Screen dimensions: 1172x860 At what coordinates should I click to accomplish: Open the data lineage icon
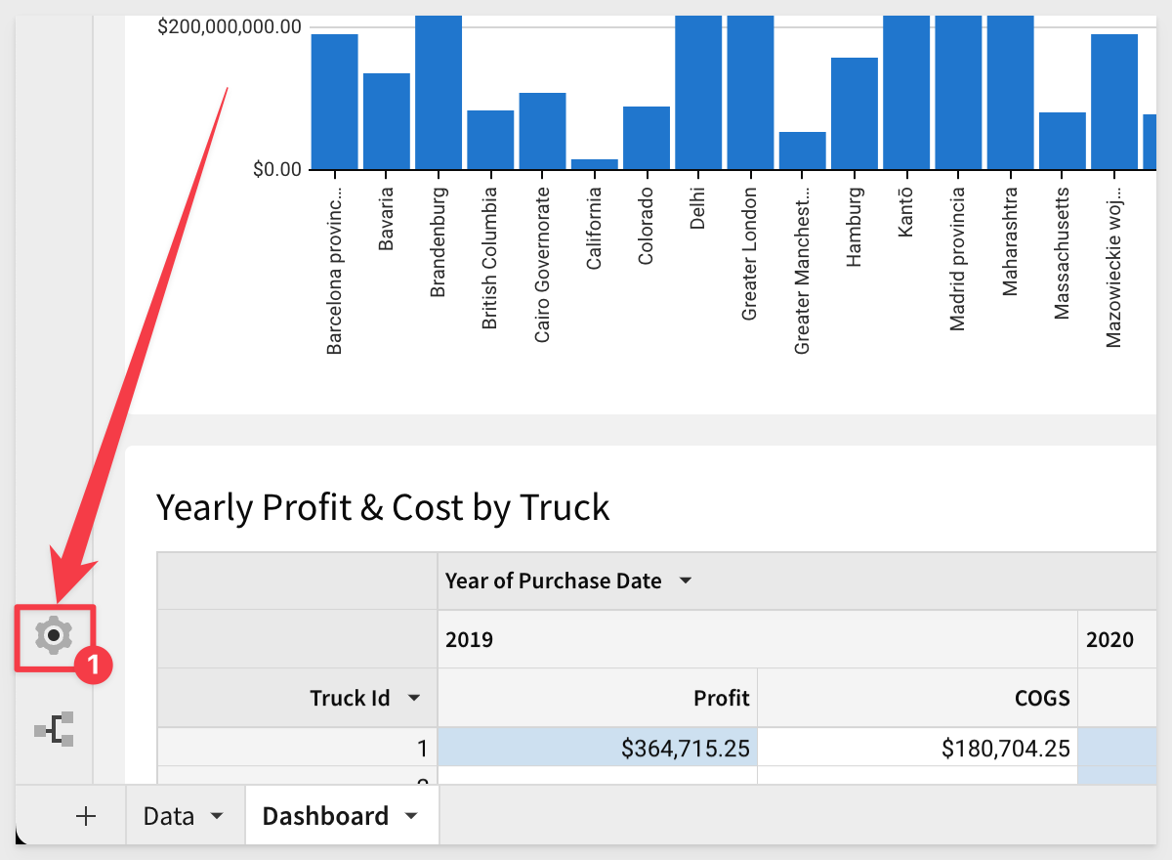(54, 729)
